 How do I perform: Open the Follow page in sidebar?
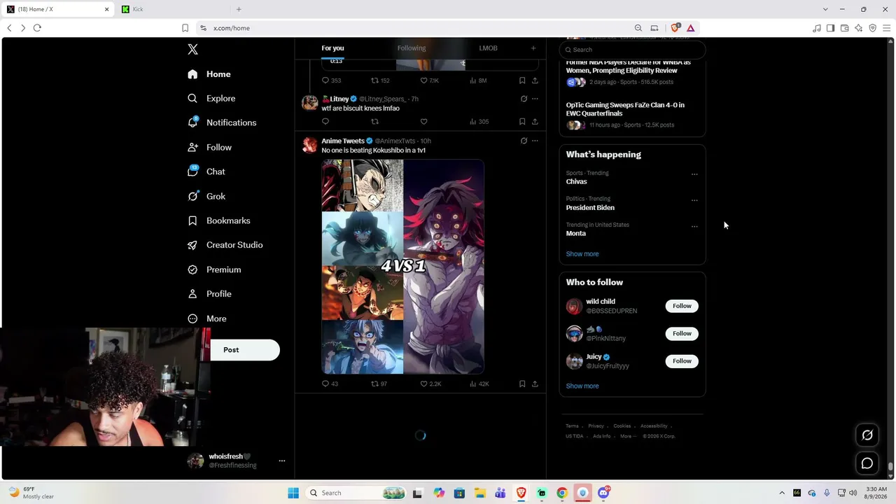(x=209, y=148)
